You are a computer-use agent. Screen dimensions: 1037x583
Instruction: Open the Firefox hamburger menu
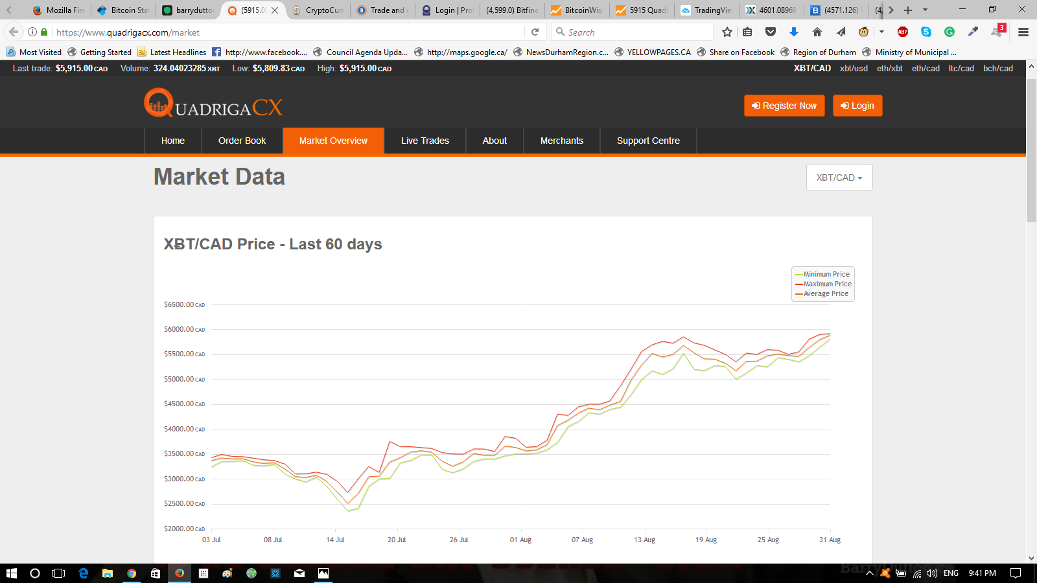pyautogui.click(x=1023, y=32)
